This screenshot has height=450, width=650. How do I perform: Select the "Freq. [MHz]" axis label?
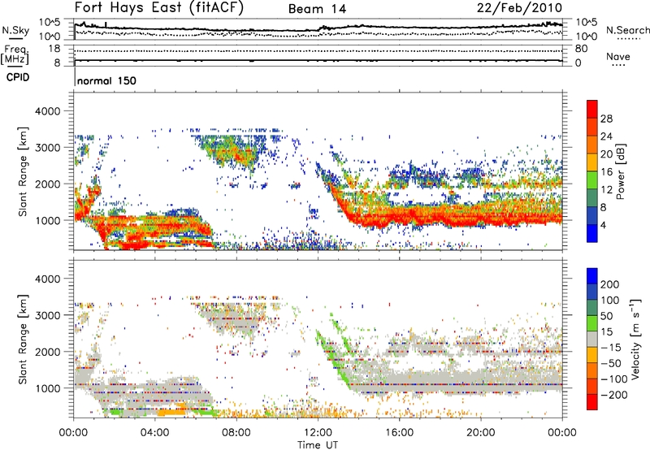coord(16,55)
